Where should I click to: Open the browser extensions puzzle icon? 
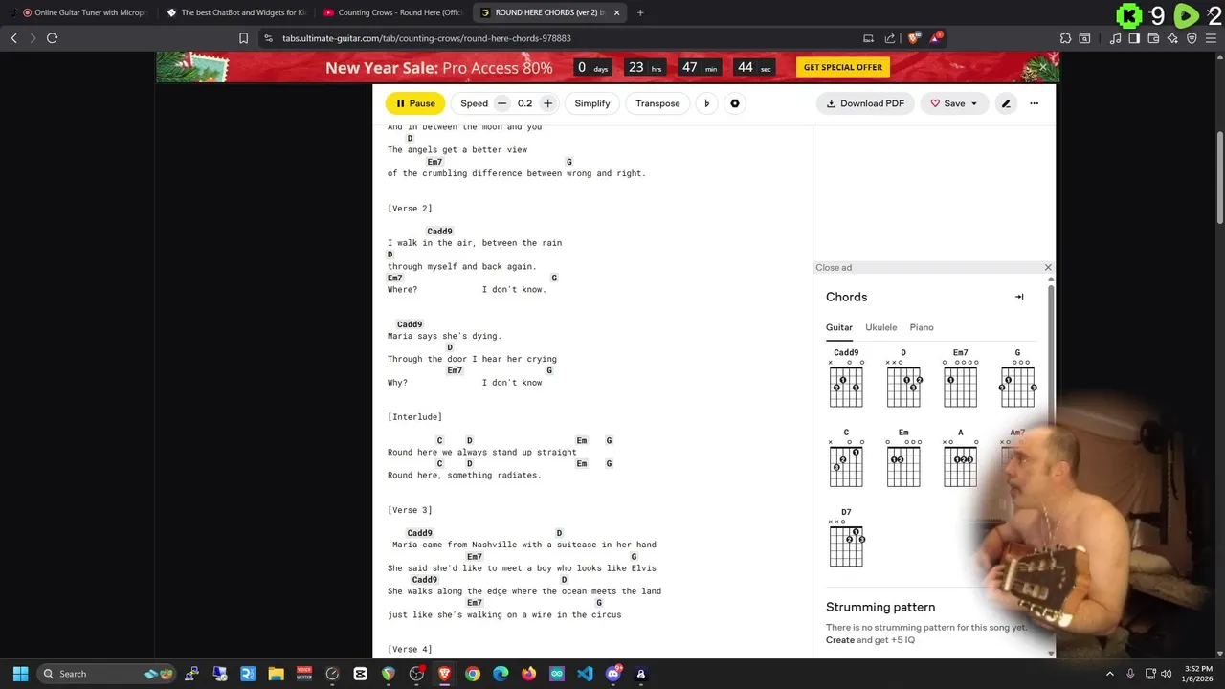click(1065, 38)
